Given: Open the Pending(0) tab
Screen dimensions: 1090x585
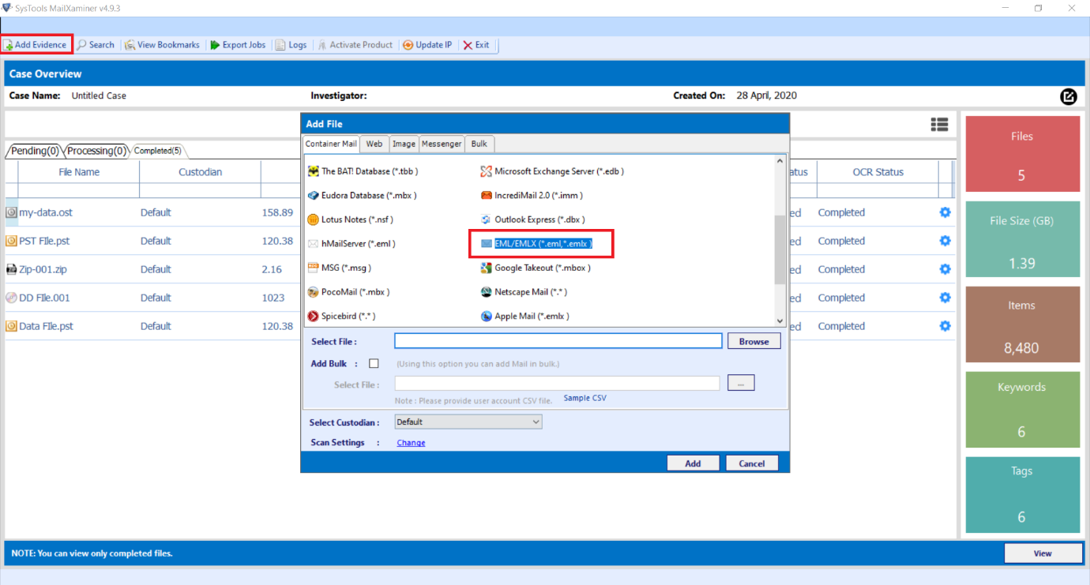Looking at the screenshot, I should tap(34, 151).
